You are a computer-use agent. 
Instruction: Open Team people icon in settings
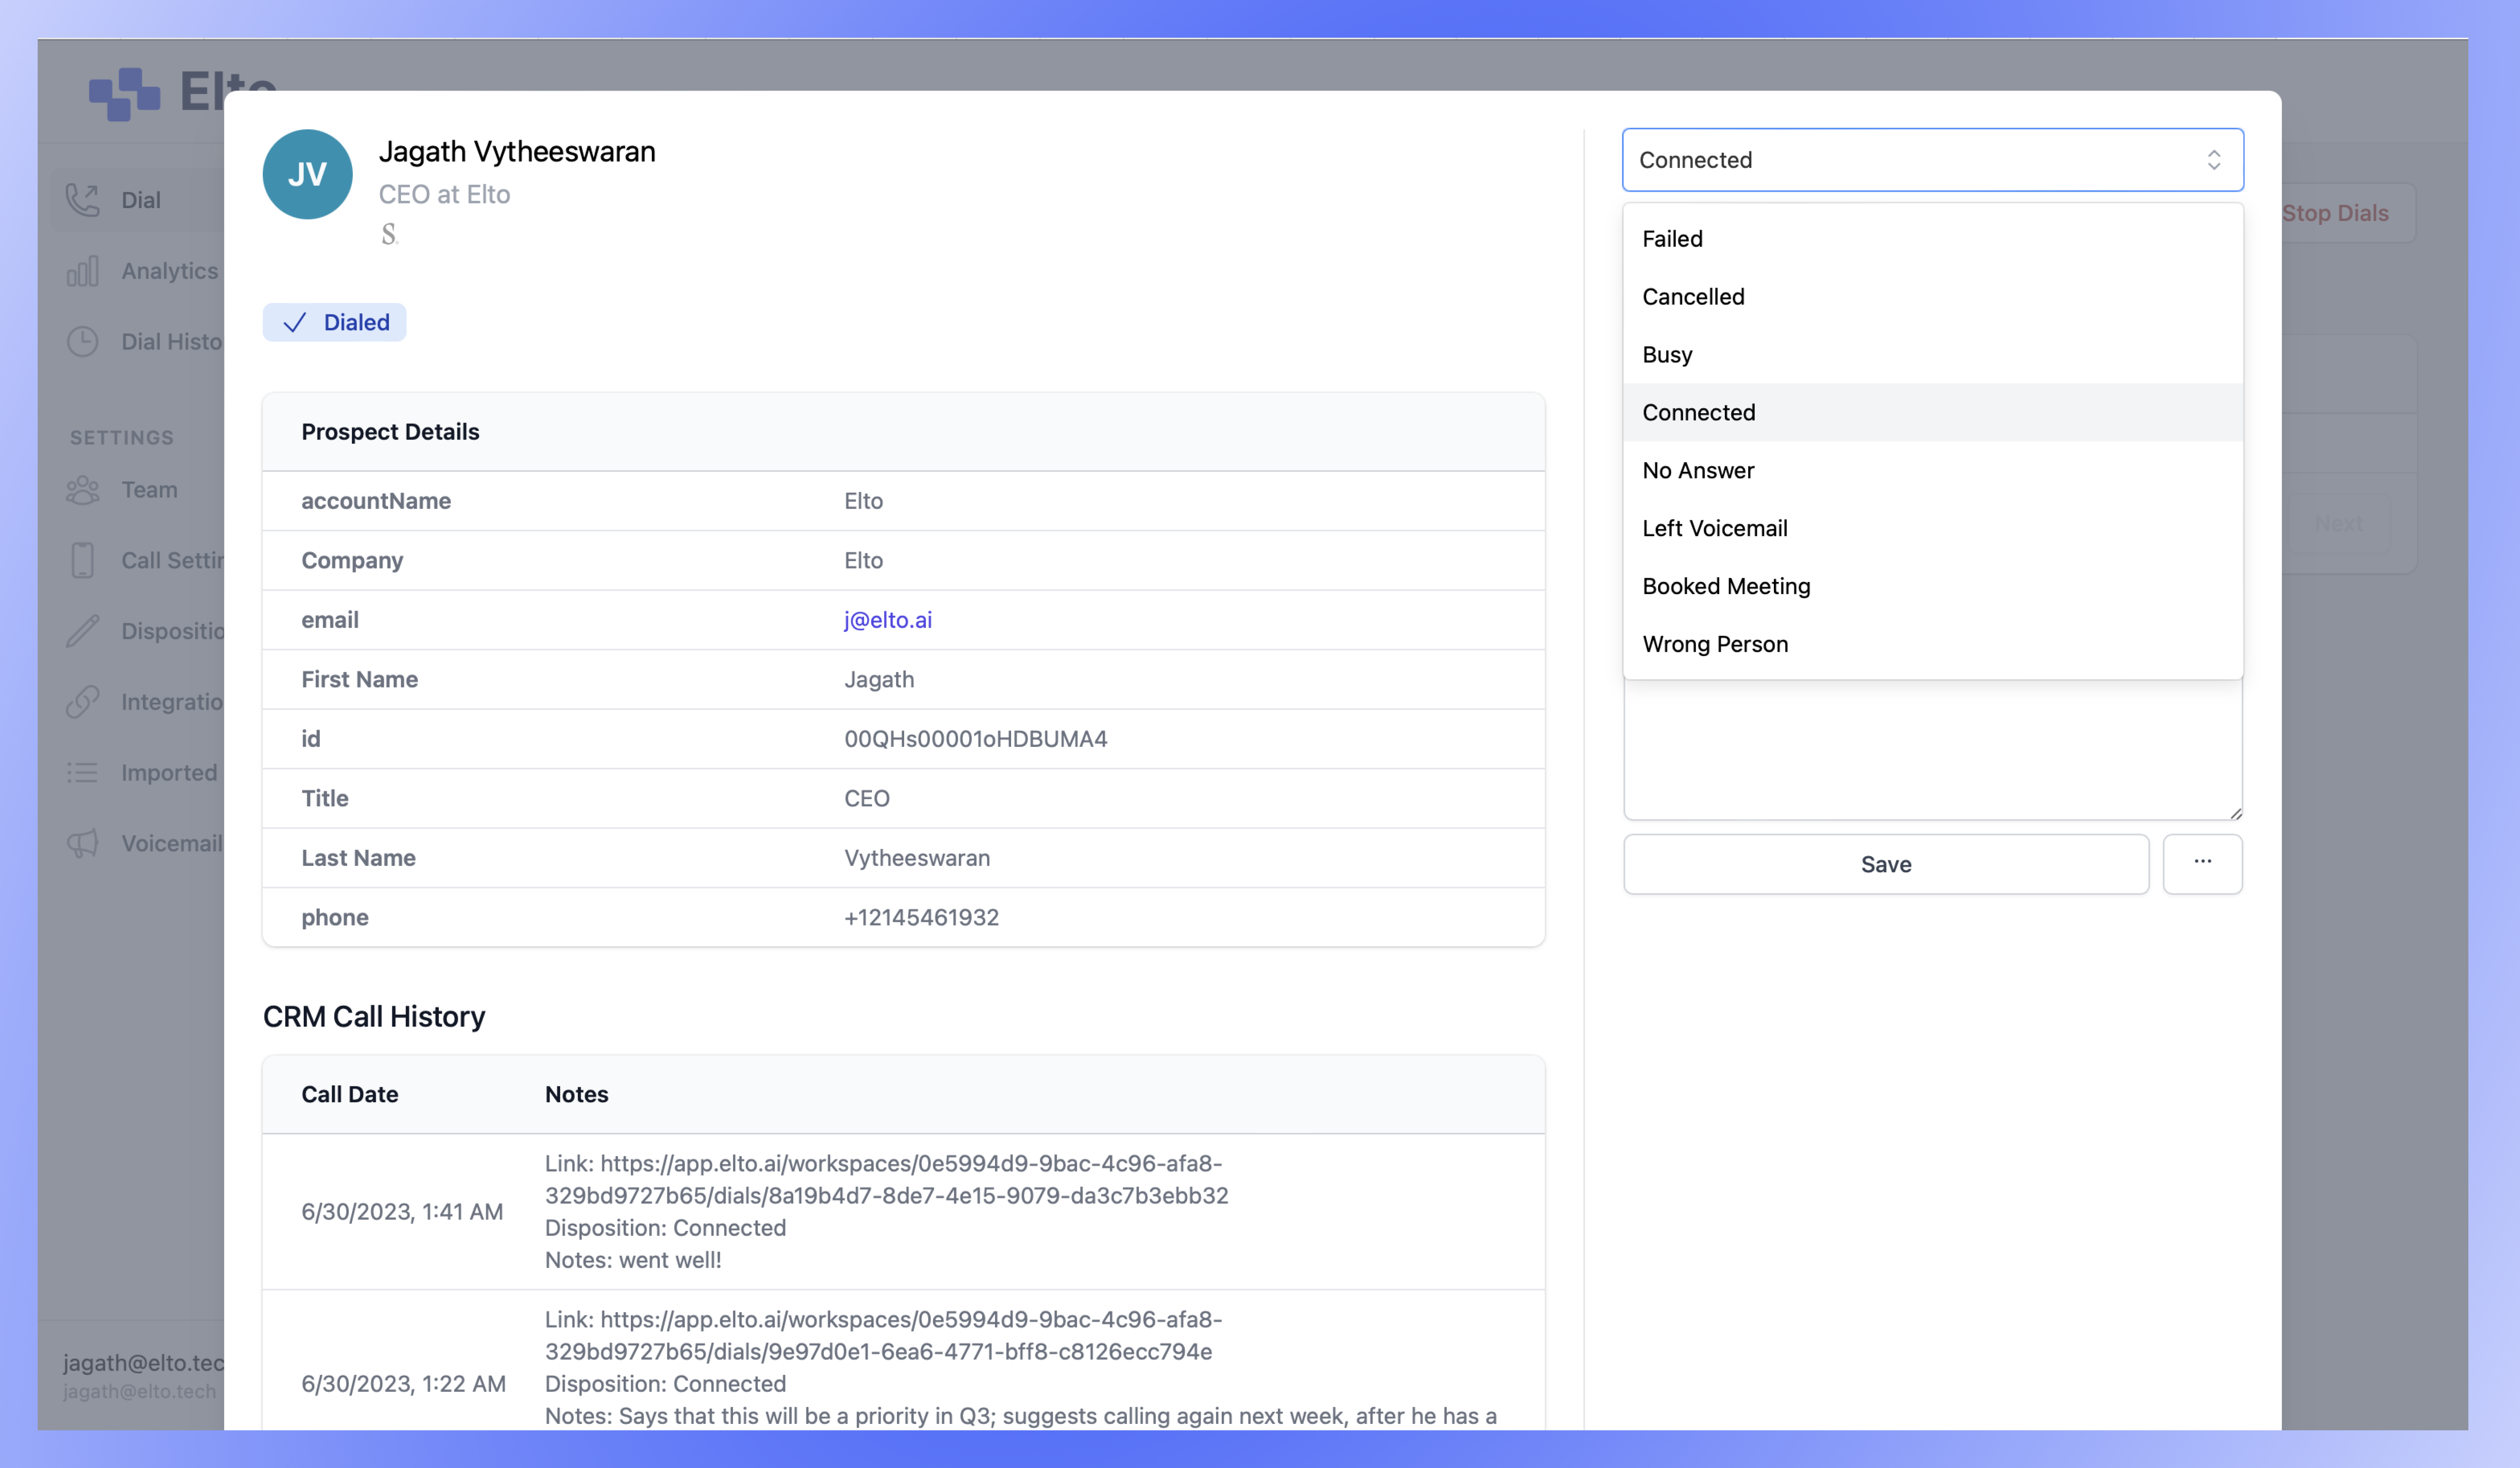(x=83, y=490)
